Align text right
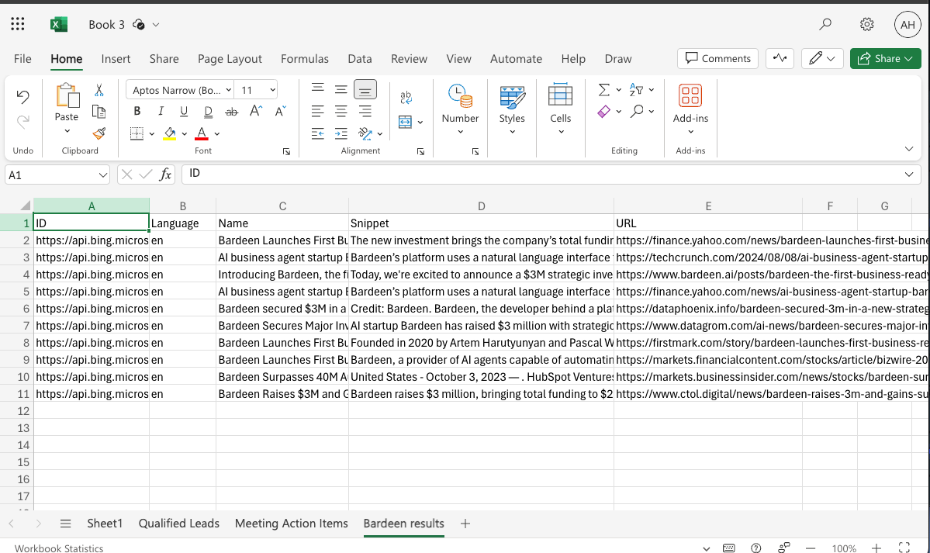This screenshot has height=553, width=930. click(x=365, y=111)
